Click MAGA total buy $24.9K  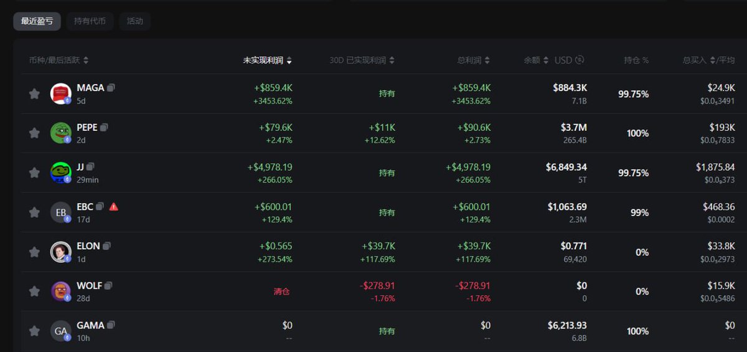pyautogui.click(x=721, y=88)
